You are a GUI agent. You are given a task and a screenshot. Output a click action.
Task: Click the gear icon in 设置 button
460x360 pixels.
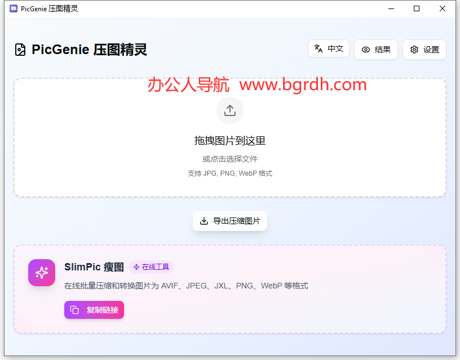414,50
